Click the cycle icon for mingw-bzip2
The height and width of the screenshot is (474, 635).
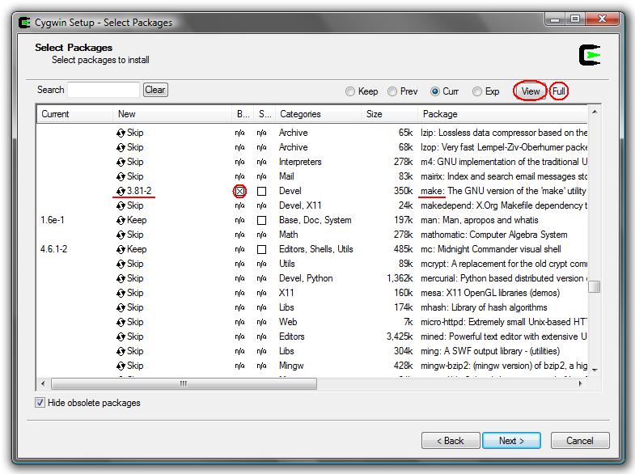121,366
